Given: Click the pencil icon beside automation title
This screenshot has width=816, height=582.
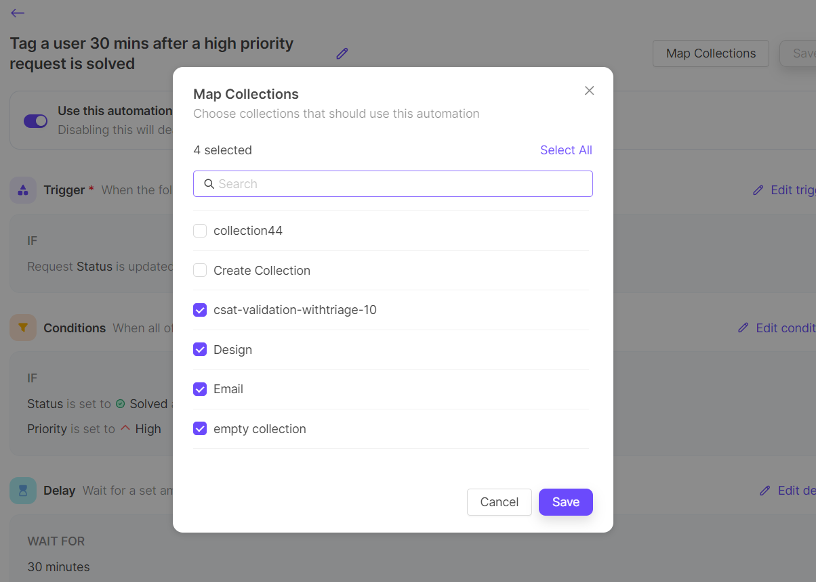Looking at the screenshot, I should click(342, 53).
